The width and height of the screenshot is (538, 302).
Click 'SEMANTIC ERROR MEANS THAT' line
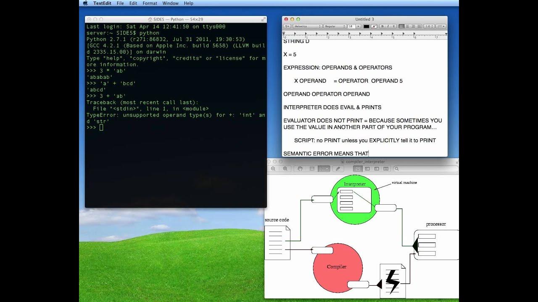pyautogui.click(x=326, y=154)
